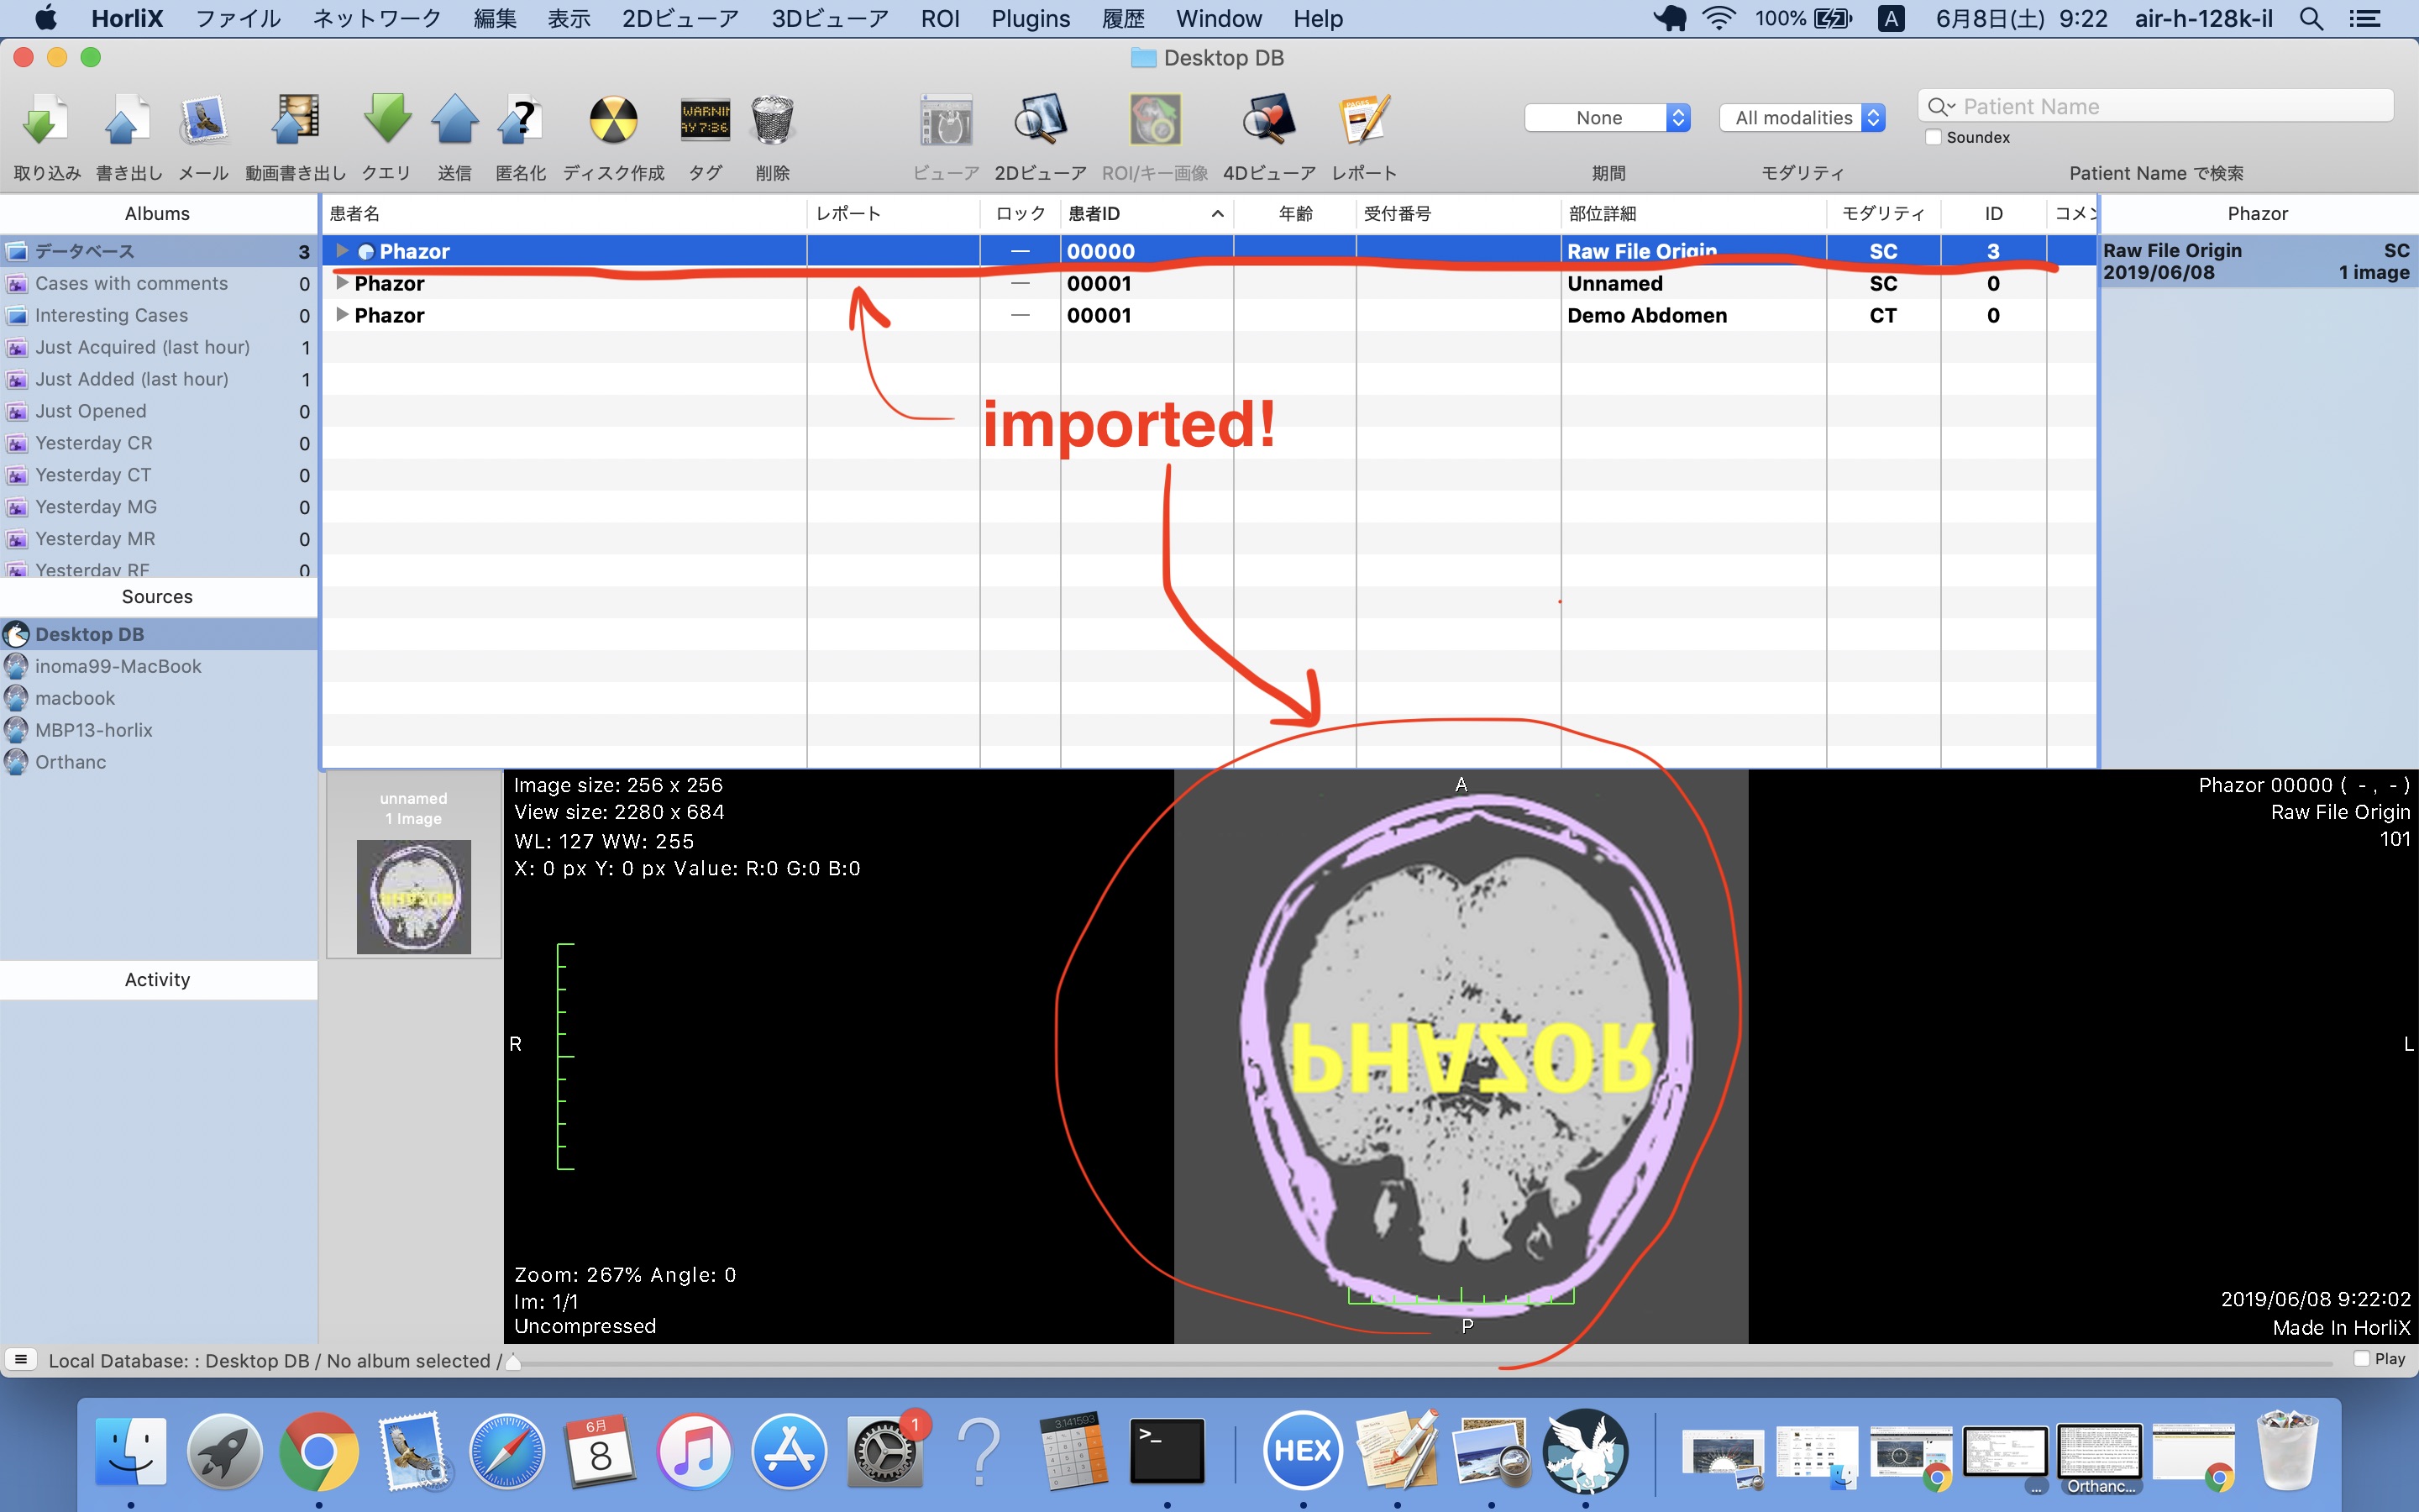Open Terminal from the dock

[x=1167, y=1450]
